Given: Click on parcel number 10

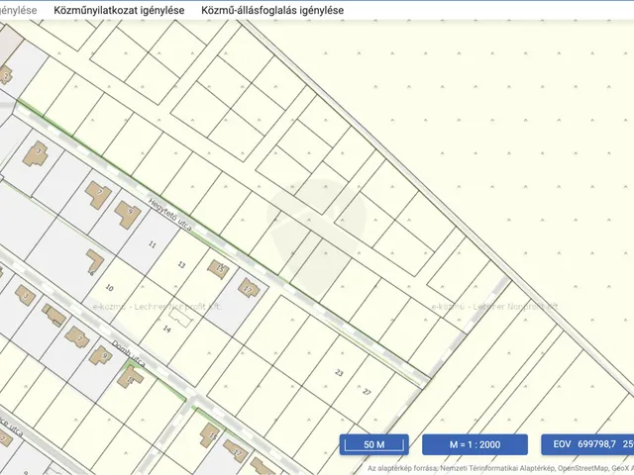Looking at the screenshot, I should click(110, 287).
